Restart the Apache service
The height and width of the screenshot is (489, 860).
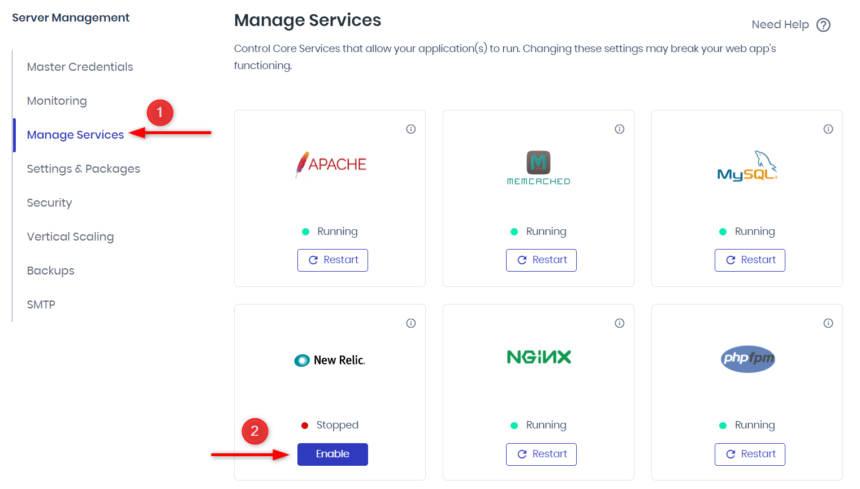(x=332, y=260)
